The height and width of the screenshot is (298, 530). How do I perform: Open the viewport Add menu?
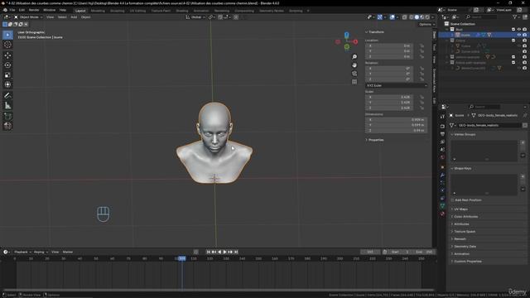74,17
